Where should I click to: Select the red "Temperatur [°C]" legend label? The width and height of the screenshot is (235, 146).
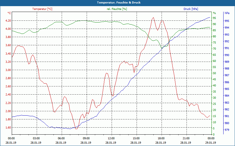coord(42,9)
